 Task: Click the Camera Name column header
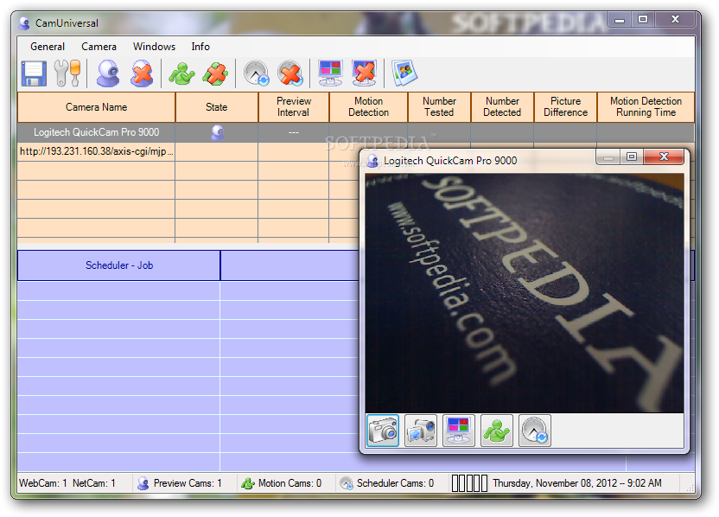pyautogui.click(x=96, y=107)
